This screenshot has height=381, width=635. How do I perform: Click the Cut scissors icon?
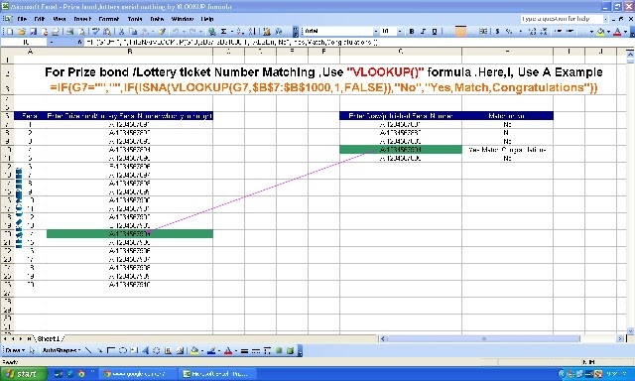(x=121, y=31)
